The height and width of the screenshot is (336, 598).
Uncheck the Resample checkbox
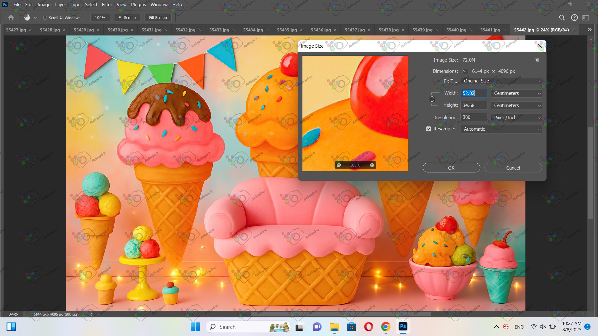pos(429,129)
